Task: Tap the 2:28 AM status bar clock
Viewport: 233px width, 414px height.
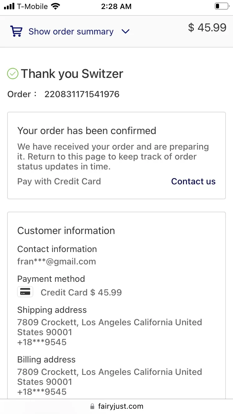Action: point(116,7)
